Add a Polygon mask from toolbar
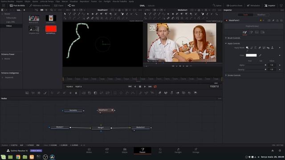The height and width of the screenshot is (160, 285). (x=127, y=93)
